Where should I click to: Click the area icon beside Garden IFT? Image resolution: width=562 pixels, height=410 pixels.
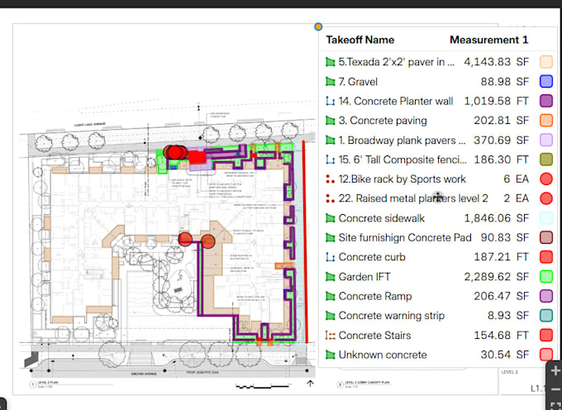[x=330, y=277]
